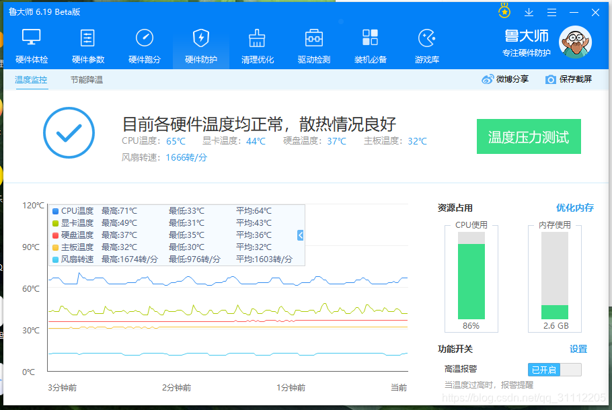Image resolution: width=612 pixels, height=410 pixels.
Task: Click the 保存截屏 camera icon
Action: pos(550,79)
